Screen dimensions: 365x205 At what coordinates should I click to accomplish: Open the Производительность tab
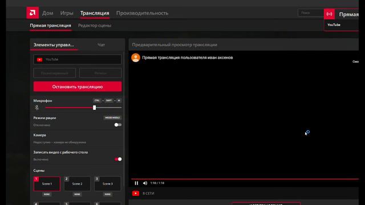tap(142, 13)
